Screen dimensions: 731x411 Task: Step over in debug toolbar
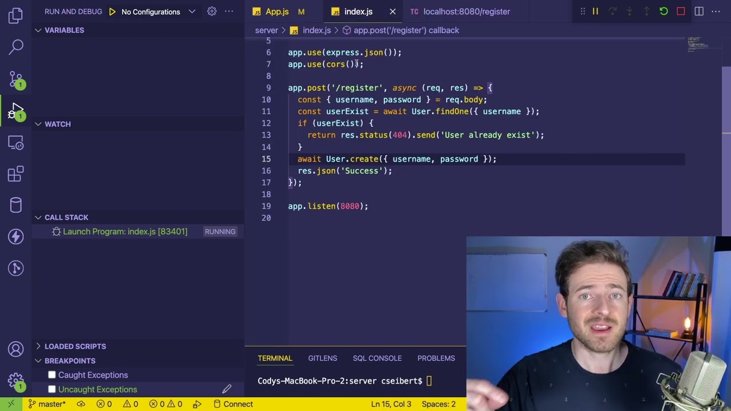(x=612, y=11)
